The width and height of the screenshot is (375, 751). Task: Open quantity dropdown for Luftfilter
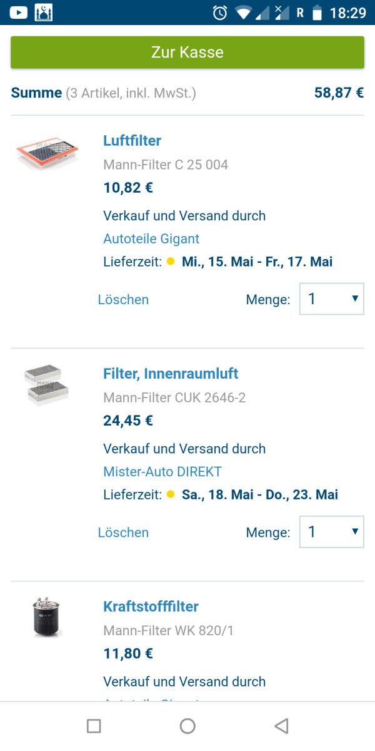[x=331, y=299]
